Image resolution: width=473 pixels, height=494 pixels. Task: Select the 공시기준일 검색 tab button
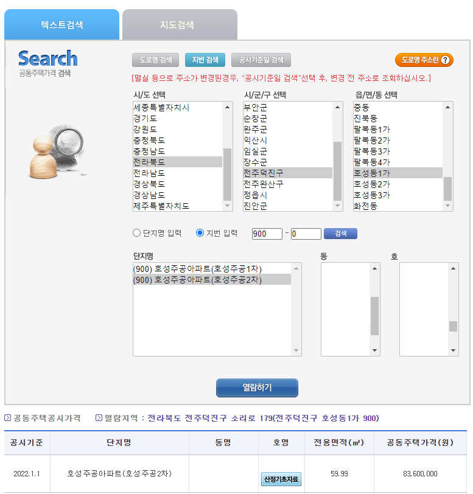pos(261,60)
